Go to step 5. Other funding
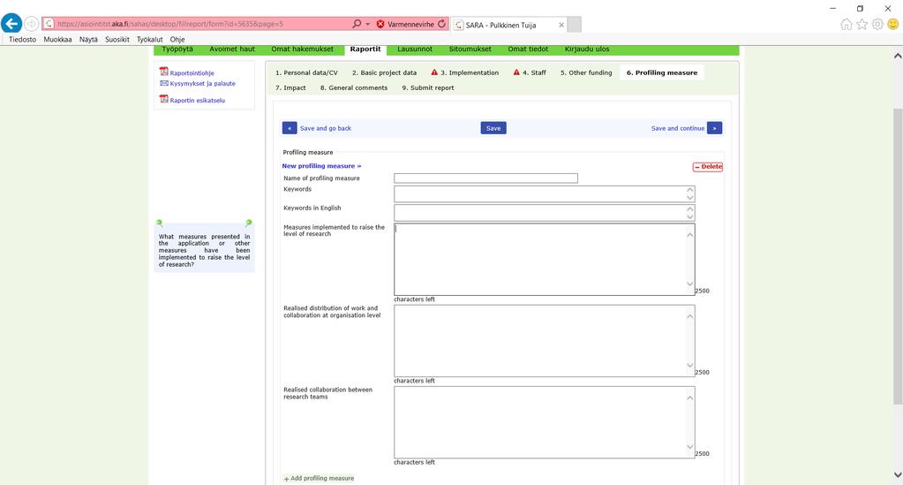 coord(586,72)
